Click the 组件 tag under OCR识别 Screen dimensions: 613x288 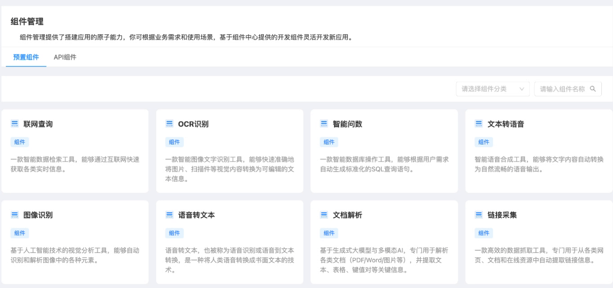tap(174, 142)
